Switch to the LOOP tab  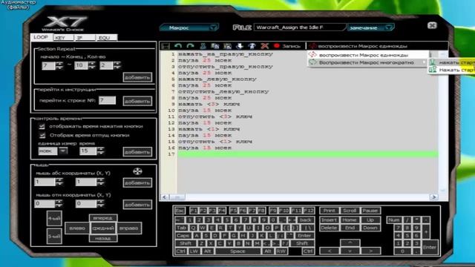click(41, 37)
